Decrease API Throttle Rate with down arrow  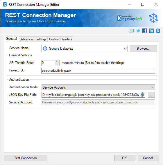click(x=57, y=64)
